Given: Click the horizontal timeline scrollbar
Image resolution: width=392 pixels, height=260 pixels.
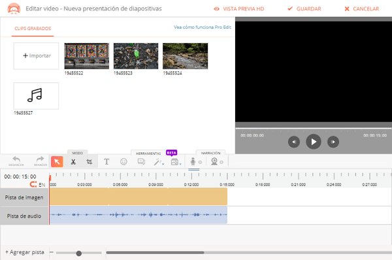Looking at the screenshot, I should (x=155, y=253).
